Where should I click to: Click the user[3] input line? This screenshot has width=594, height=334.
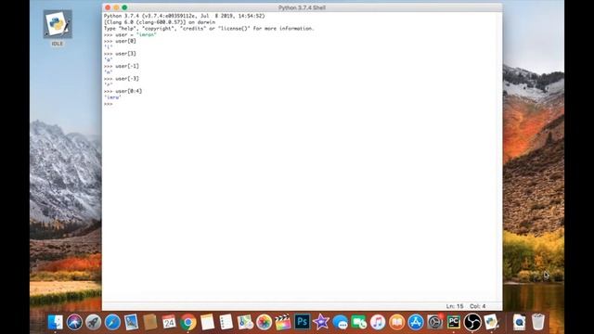tap(120, 54)
